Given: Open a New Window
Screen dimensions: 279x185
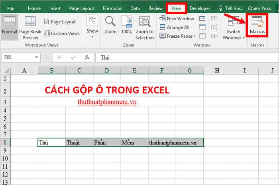Looking at the screenshot, I should pos(177,18).
